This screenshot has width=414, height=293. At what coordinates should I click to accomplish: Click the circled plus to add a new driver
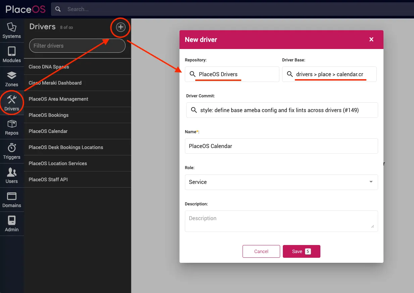tap(120, 28)
